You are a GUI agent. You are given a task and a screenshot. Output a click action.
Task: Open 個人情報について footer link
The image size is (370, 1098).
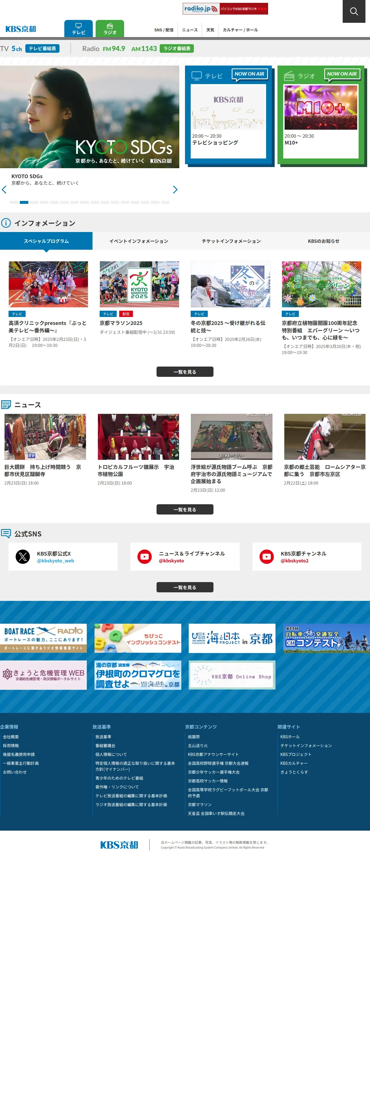(111, 755)
